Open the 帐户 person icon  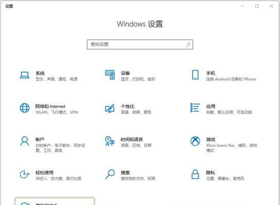tap(25, 141)
